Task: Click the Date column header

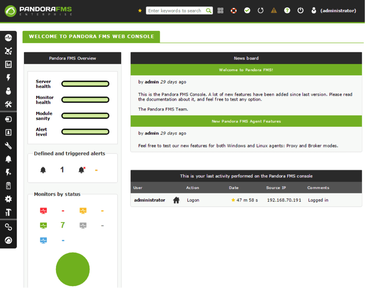Action: click(x=234, y=188)
